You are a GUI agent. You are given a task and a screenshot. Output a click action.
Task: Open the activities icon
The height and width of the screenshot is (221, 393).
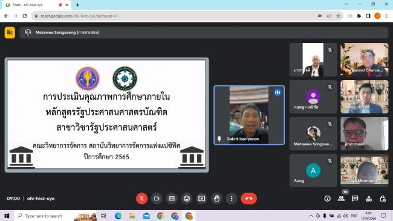369,199
